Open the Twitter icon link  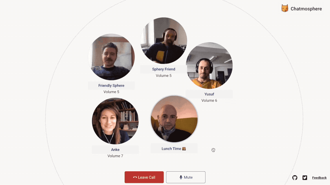click(305, 178)
